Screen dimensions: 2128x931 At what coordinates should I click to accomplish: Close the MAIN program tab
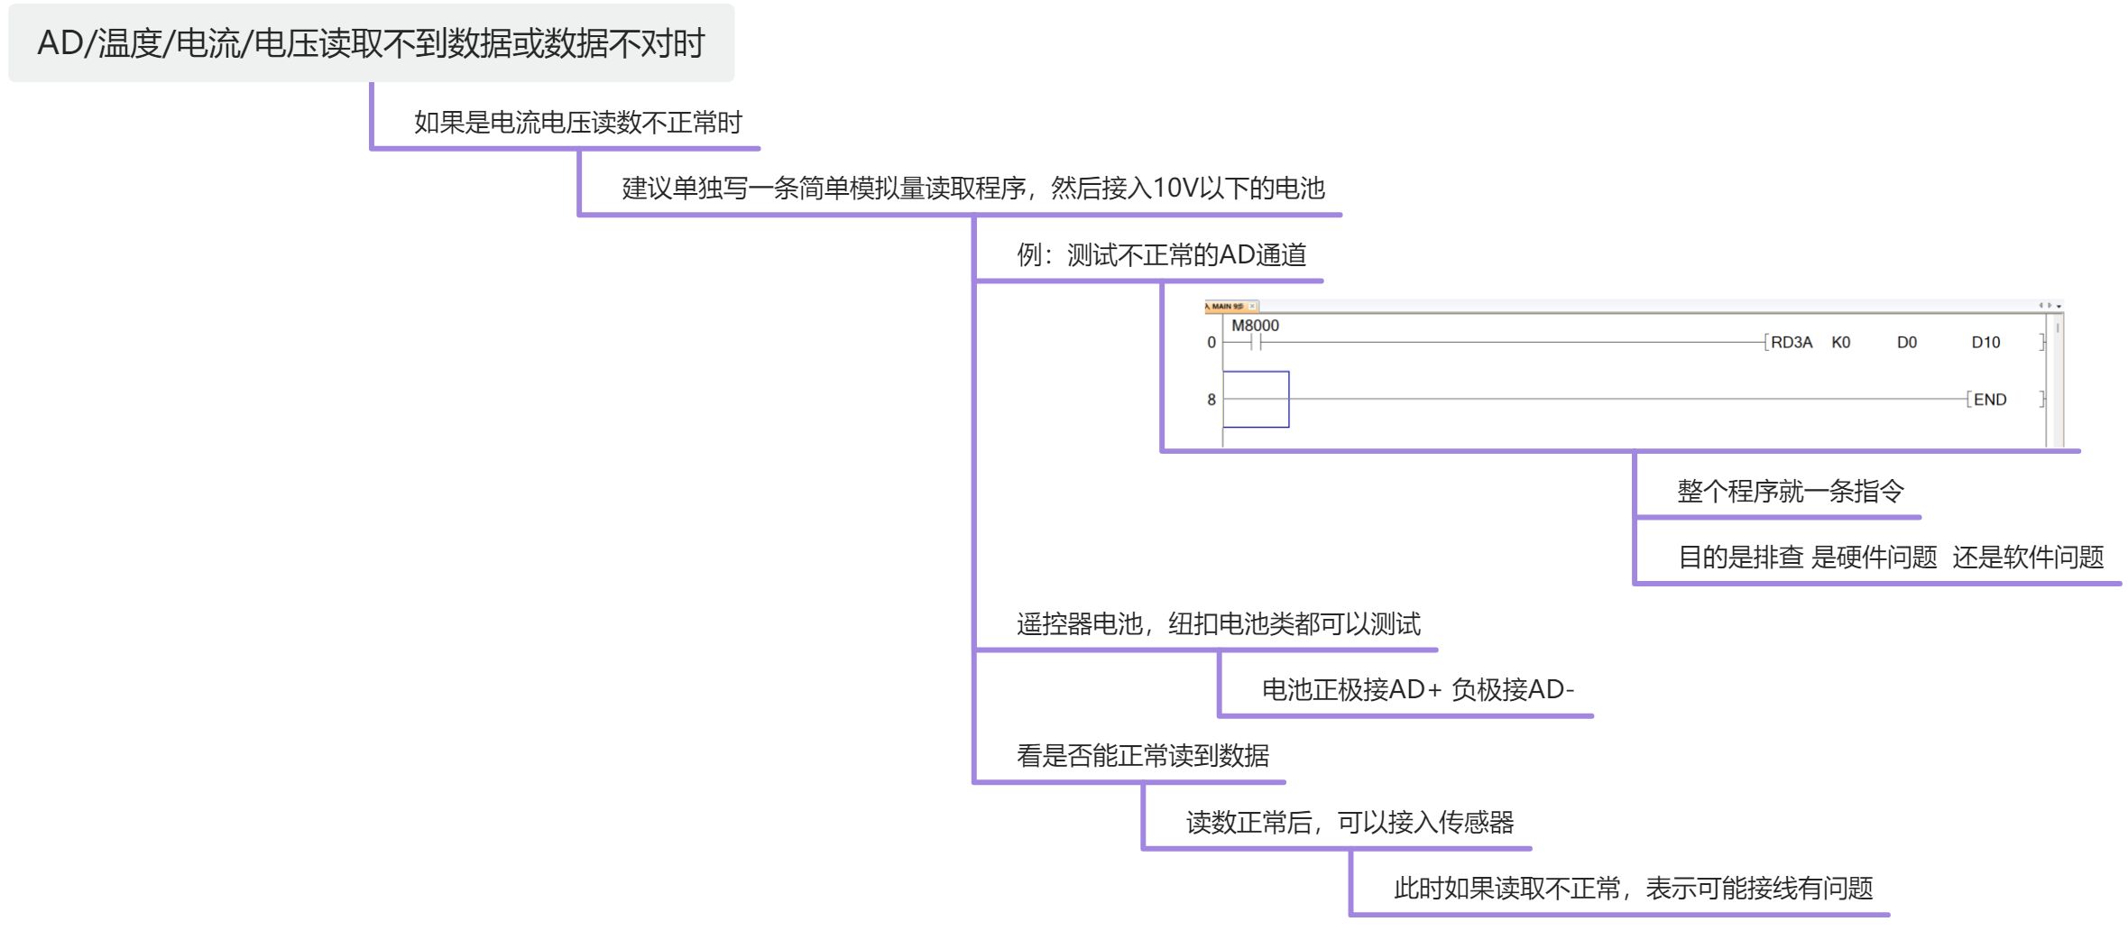[1252, 306]
